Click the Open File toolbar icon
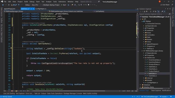 [12, 5]
